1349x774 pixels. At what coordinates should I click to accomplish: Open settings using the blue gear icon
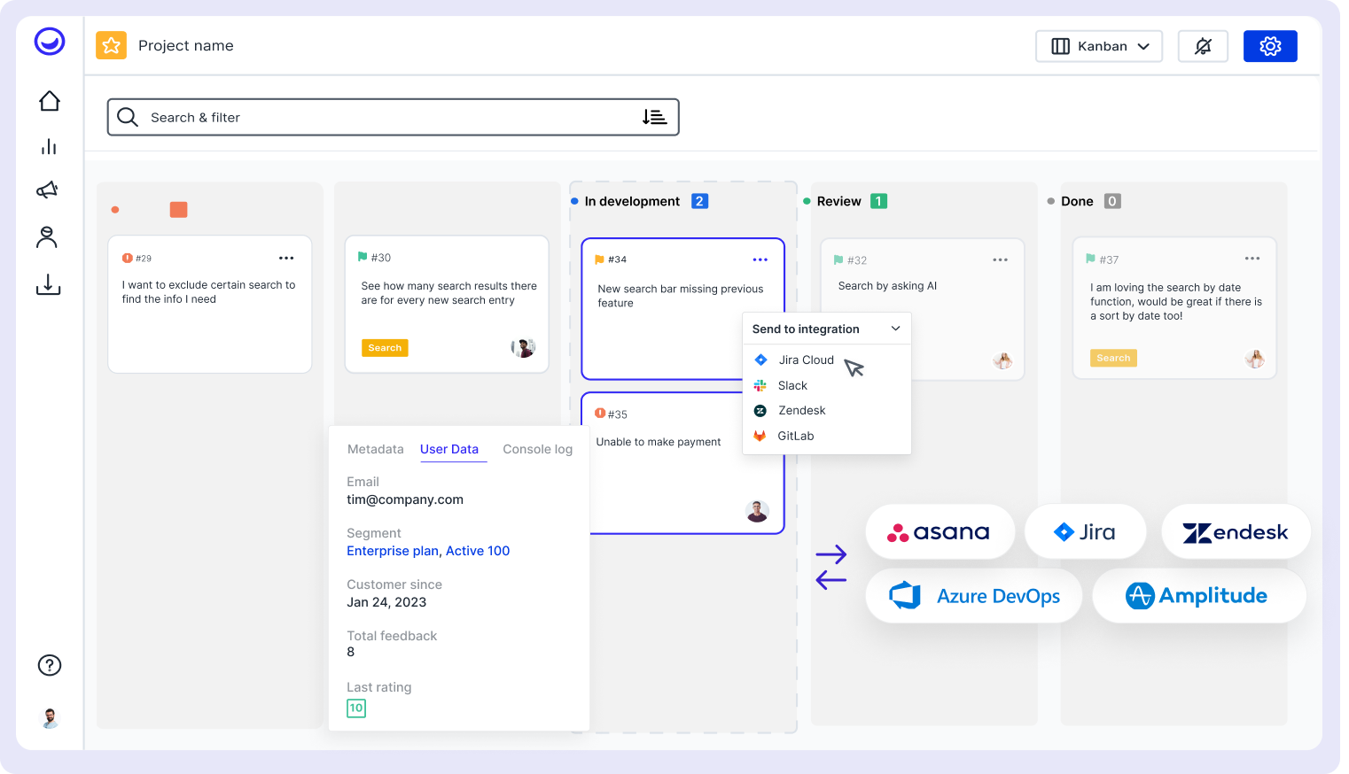[x=1270, y=45]
